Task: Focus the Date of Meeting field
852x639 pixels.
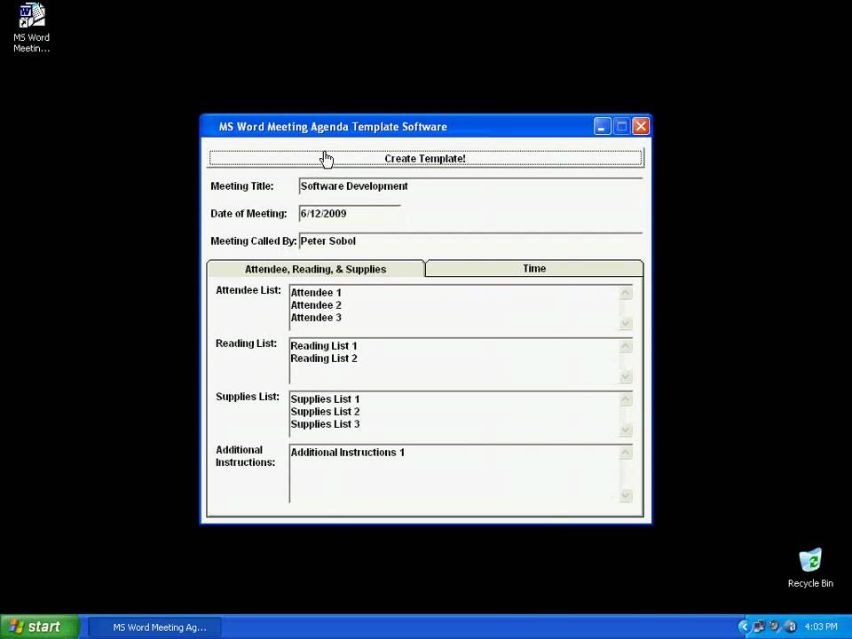Action: click(x=350, y=214)
